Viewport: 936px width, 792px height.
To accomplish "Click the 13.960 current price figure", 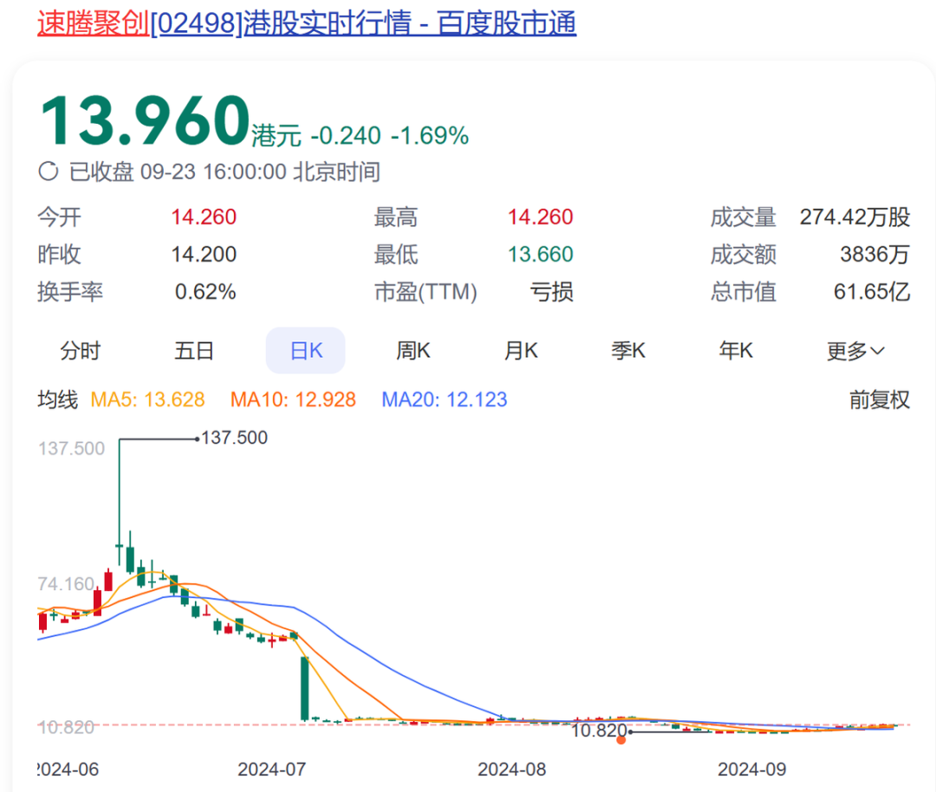I will [x=145, y=120].
